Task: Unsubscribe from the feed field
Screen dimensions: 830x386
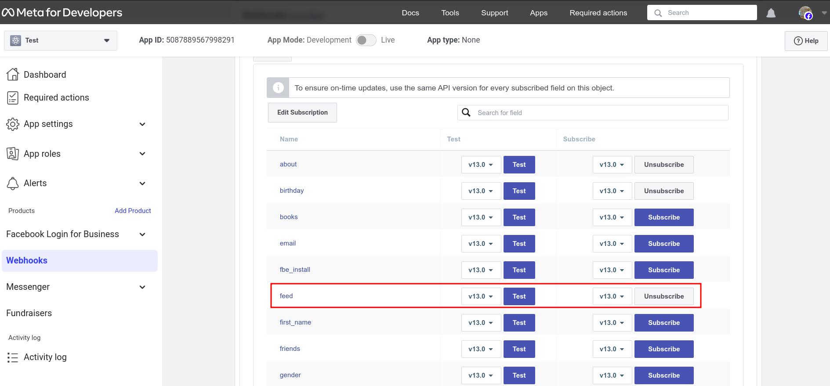Action: pos(664,296)
